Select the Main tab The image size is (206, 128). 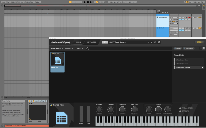[x=79, y=42]
